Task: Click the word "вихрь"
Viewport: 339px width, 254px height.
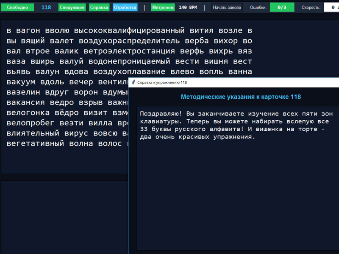Action: (x=221, y=51)
